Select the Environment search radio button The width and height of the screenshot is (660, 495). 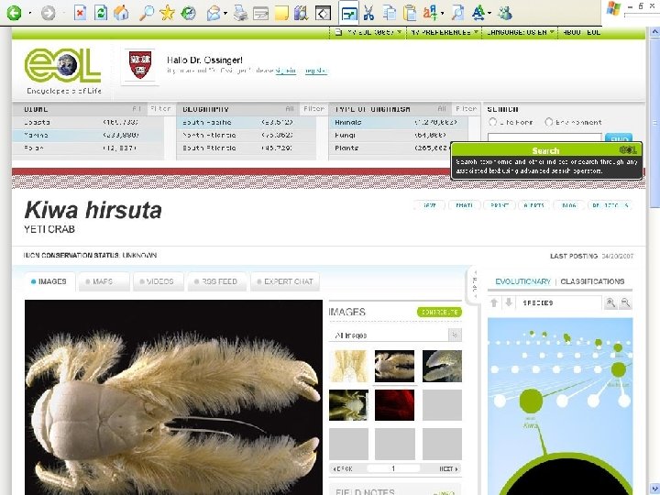pyautogui.click(x=548, y=122)
